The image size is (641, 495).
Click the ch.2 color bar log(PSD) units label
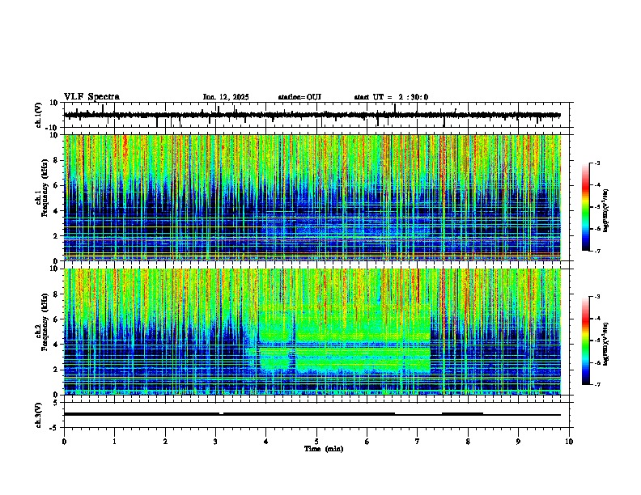(606, 344)
